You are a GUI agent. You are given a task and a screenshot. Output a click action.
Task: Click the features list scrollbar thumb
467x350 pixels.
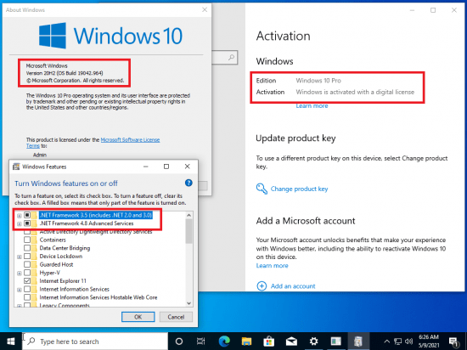pyautogui.click(x=188, y=231)
